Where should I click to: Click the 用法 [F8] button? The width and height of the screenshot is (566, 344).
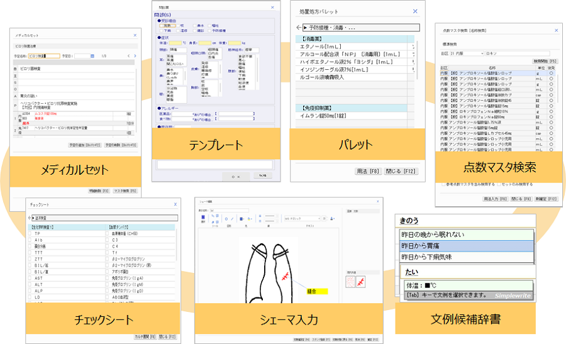[x=369, y=170]
